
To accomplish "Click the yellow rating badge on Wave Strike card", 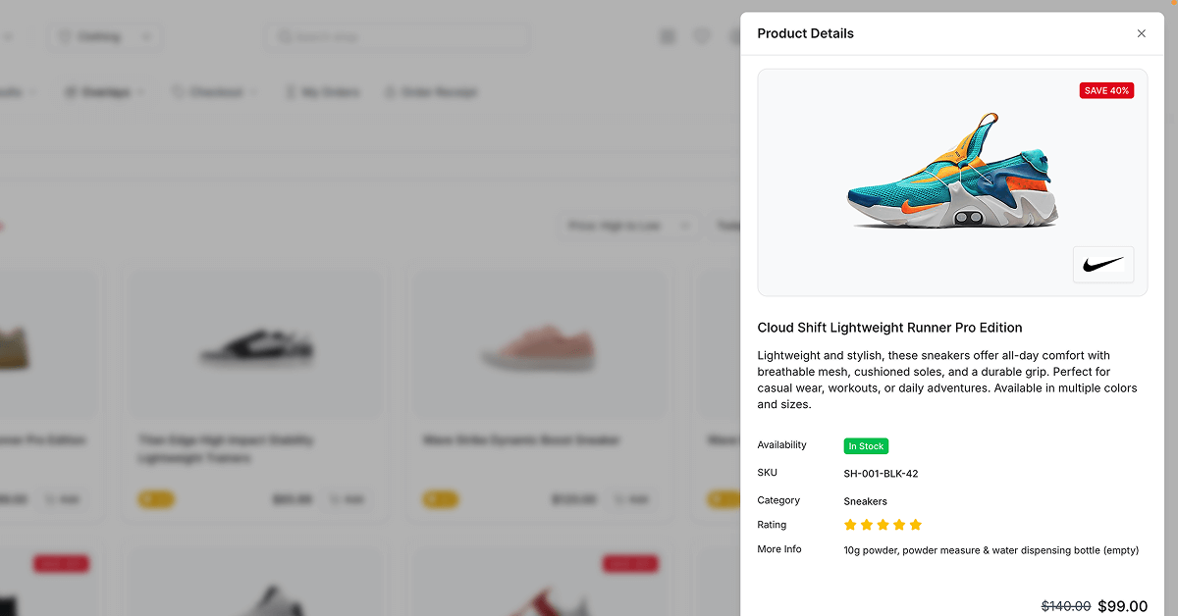I will click(441, 499).
